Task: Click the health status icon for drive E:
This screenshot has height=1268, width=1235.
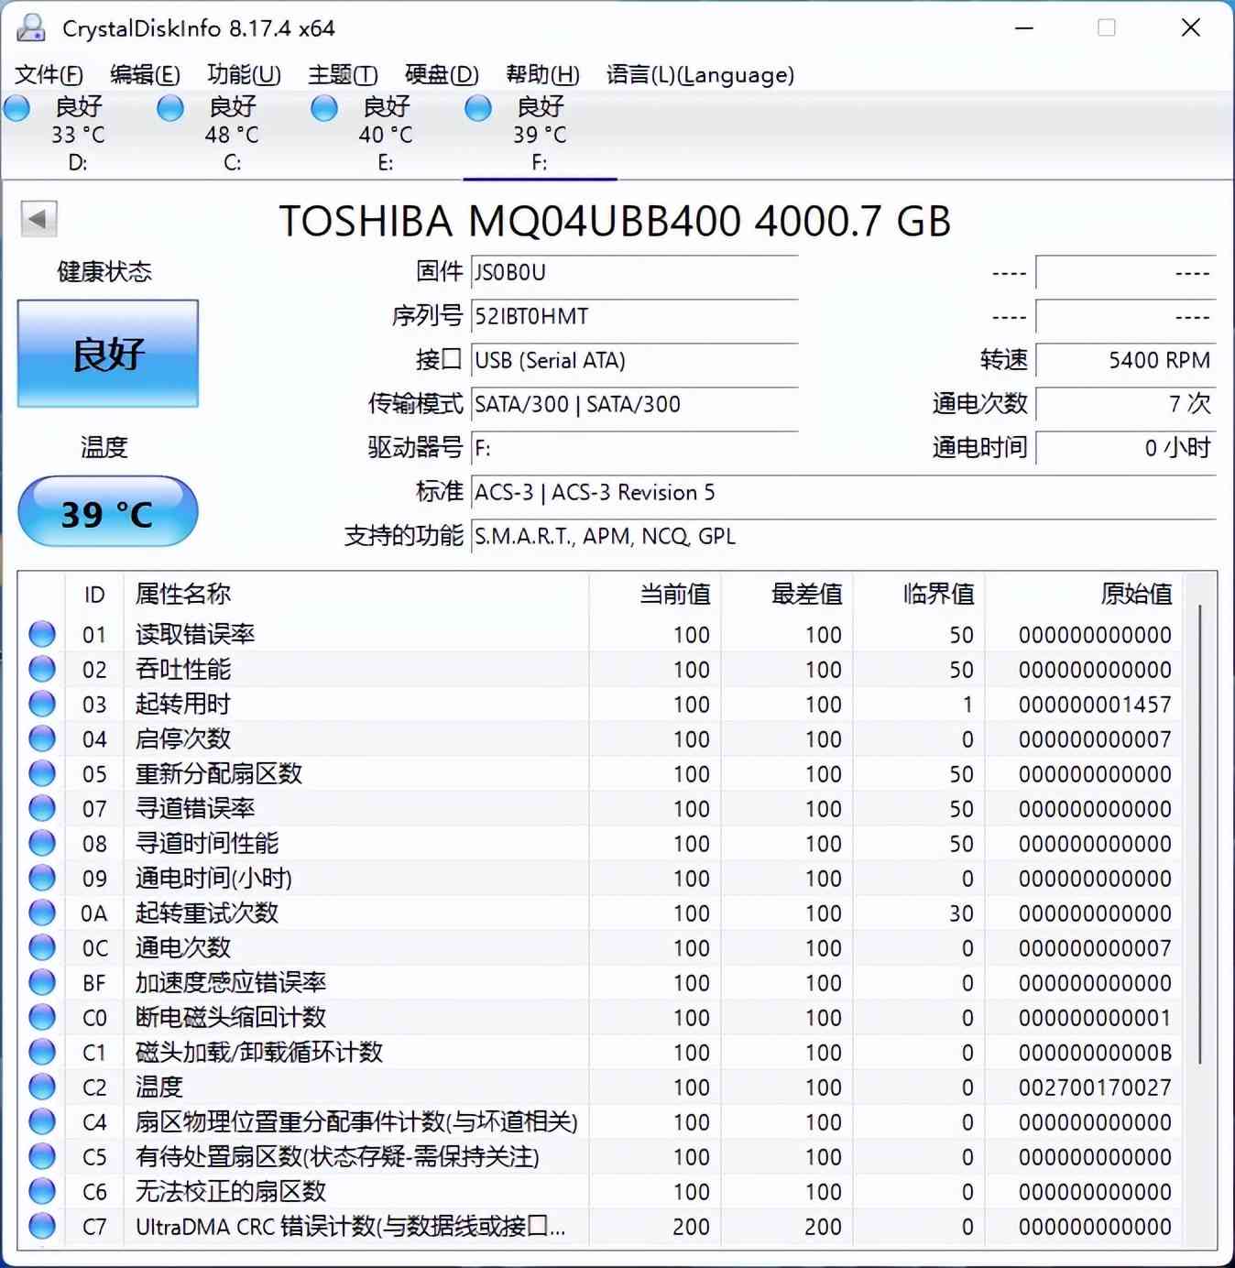Action: [x=323, y=108]
